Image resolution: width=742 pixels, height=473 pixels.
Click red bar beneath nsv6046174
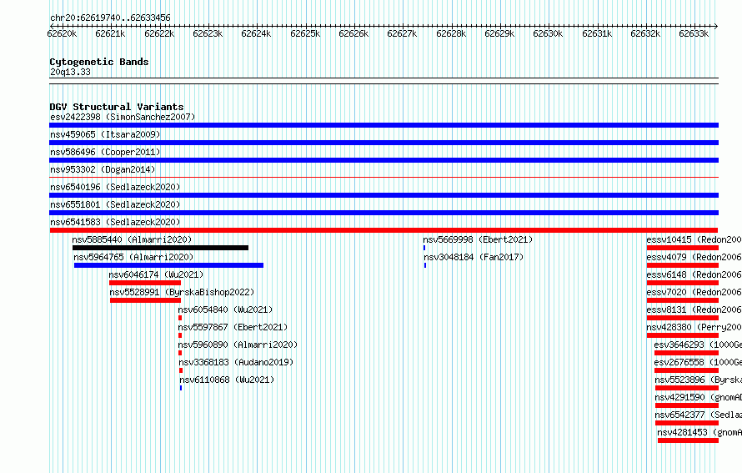[145, 283]
